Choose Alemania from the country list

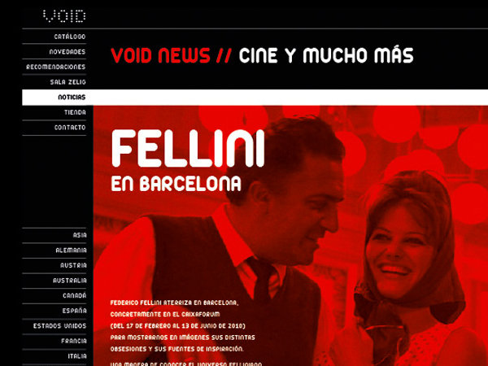[71, 251]
